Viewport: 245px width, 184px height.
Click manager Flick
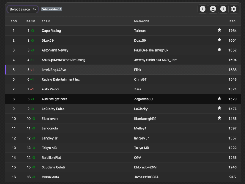pos(138,70)
